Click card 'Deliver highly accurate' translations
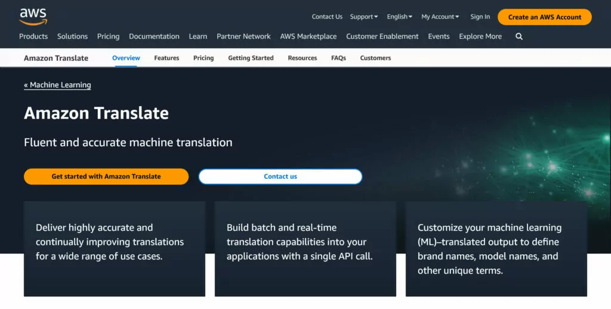611x309 pixels. [x=114, y=249]
